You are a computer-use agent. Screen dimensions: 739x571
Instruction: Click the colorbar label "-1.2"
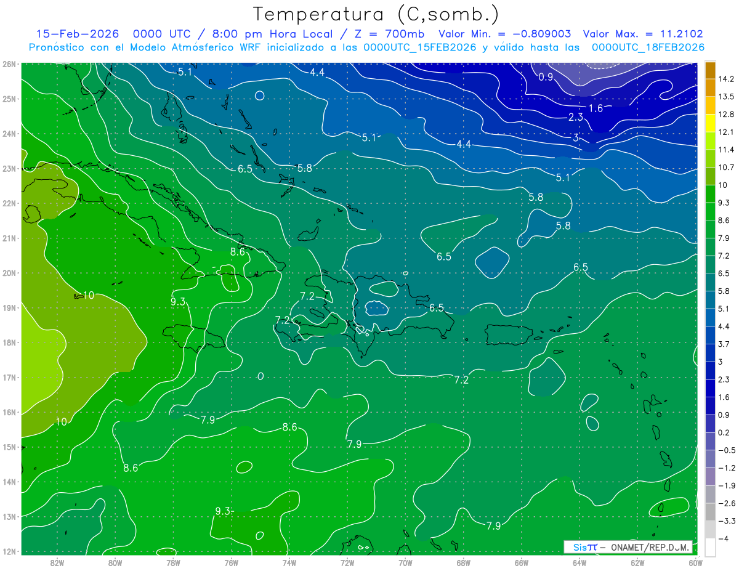point(726,468)
